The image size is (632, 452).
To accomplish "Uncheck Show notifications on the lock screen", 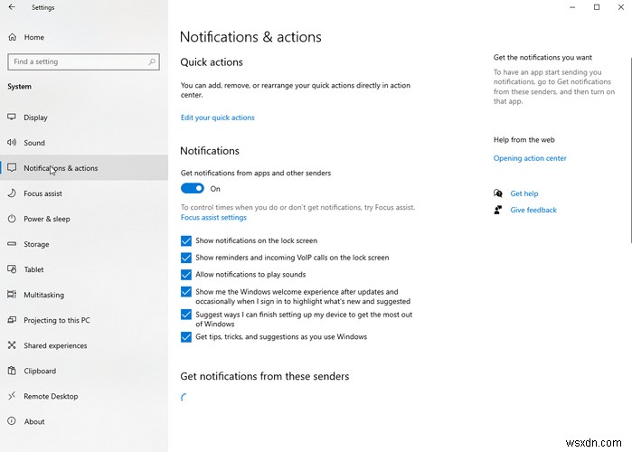I will 186,240.
